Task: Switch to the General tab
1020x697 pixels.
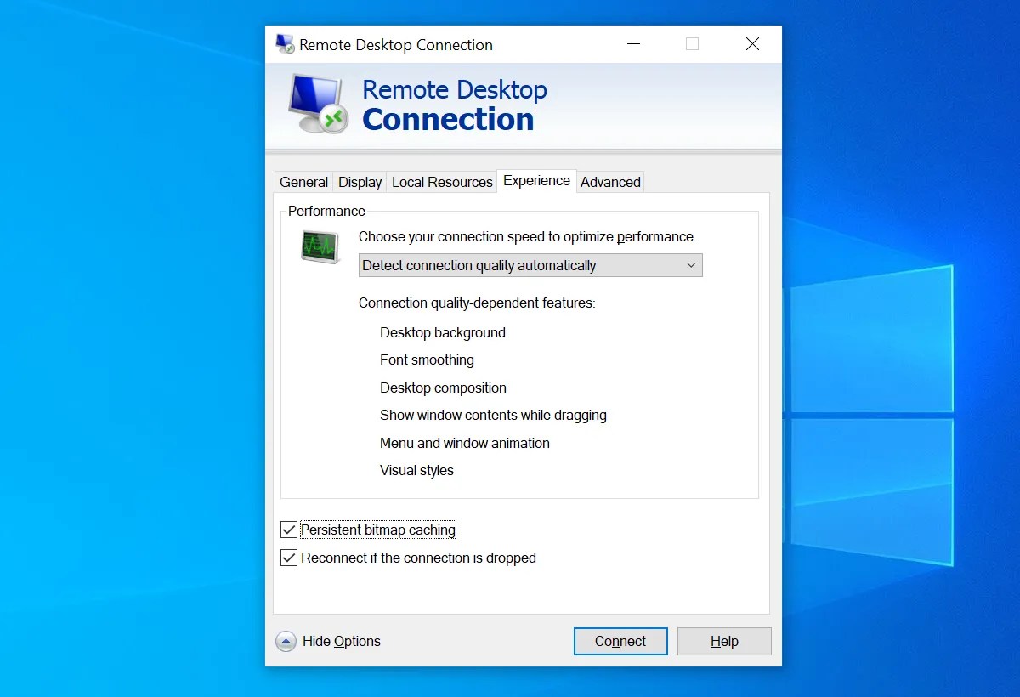Action: 303,181
